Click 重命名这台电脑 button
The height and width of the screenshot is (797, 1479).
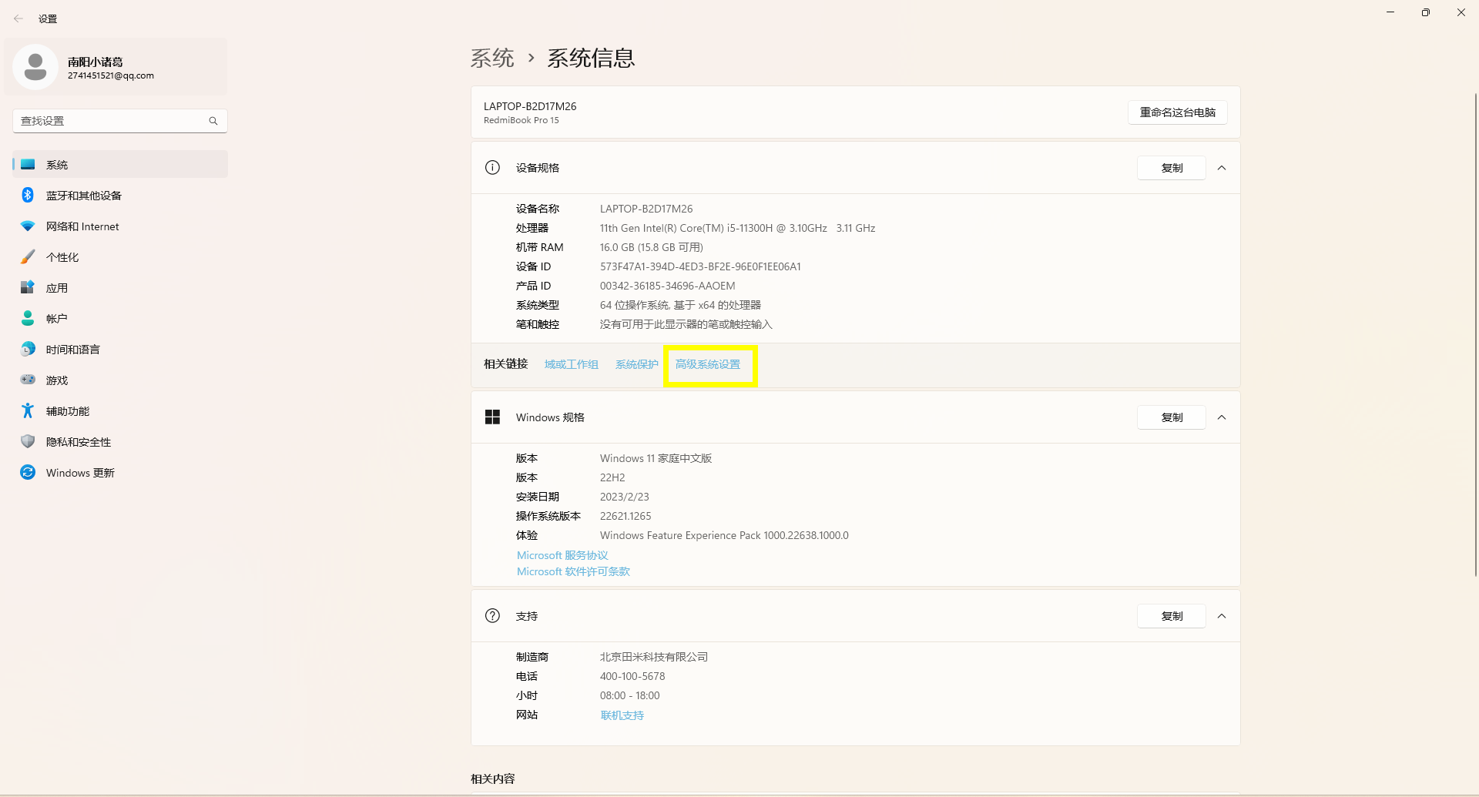[1177, 112]
